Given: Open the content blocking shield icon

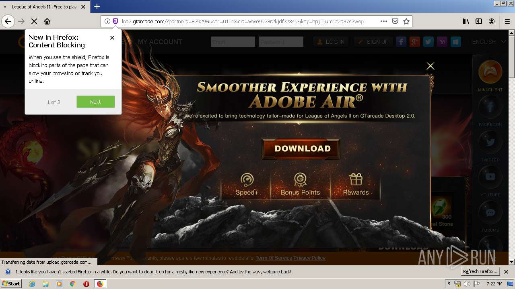Looking at the screenshot, I should click(115, 21).
